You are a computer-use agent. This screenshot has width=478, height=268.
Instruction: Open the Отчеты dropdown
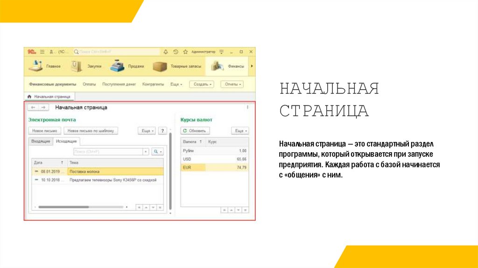[232, 84]
